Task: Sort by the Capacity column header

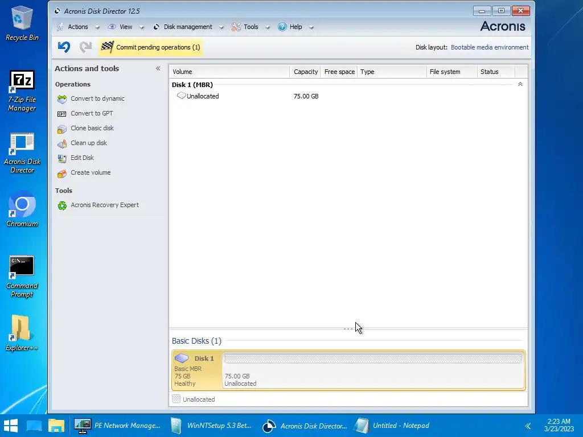Action: (x=305, y=72)
